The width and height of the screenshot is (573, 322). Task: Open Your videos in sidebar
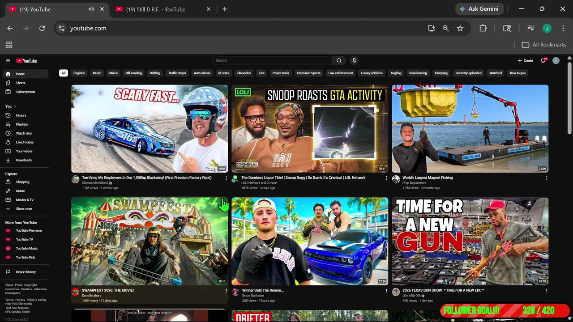click(x=25, y=151)
